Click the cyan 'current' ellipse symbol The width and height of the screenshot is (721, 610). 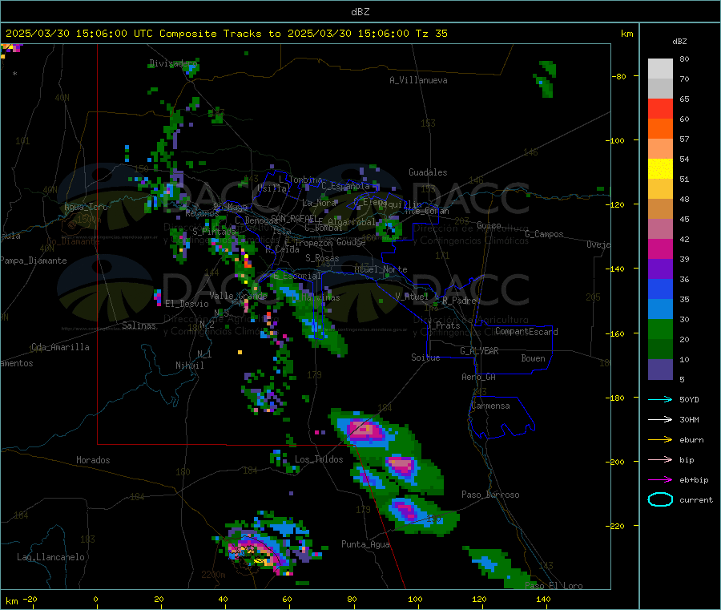(660, 499)
